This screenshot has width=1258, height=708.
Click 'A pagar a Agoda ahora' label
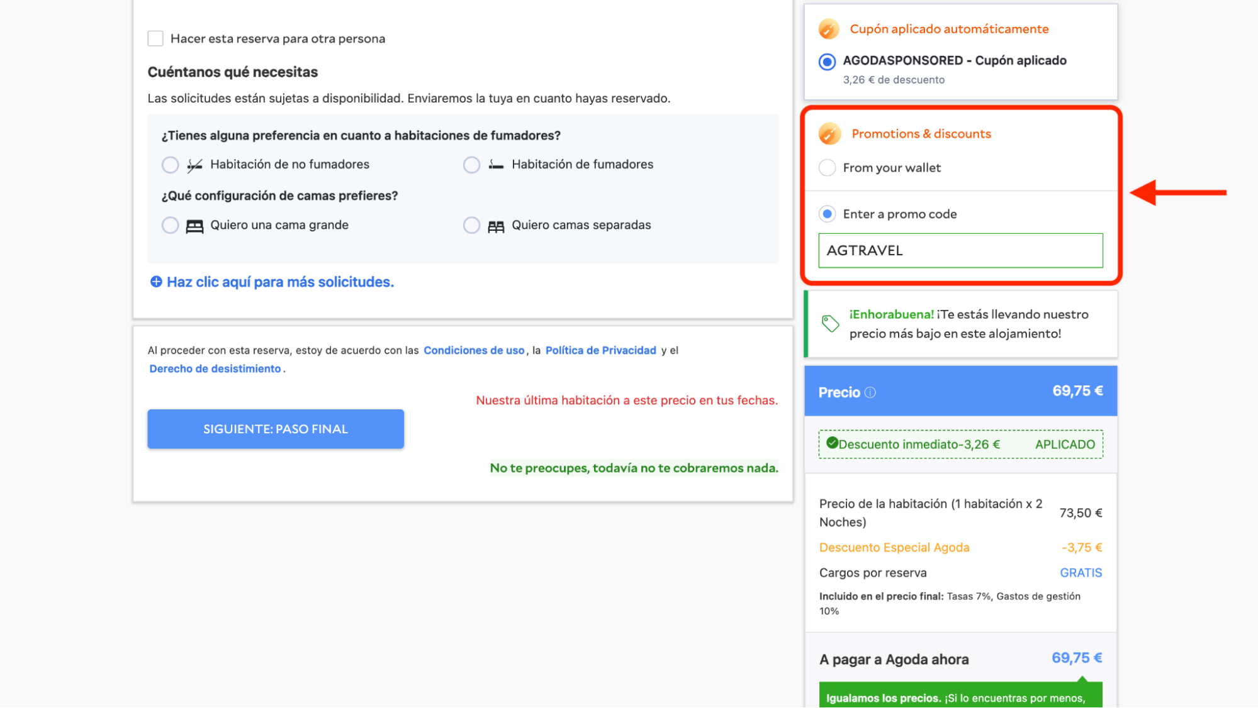pyautogui.click(x=894, y=660)
